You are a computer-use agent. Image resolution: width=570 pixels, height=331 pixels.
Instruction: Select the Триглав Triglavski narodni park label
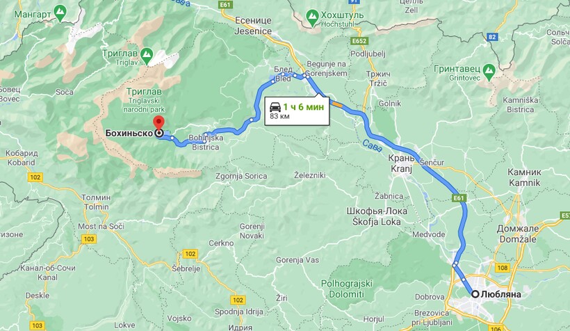[x=144, y=100]
